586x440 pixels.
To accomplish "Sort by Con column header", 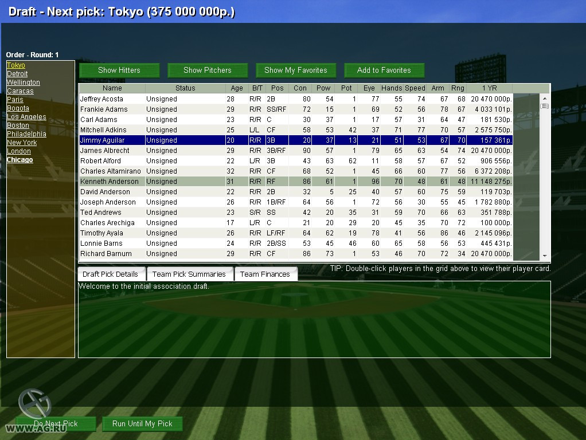I will 300,88.
